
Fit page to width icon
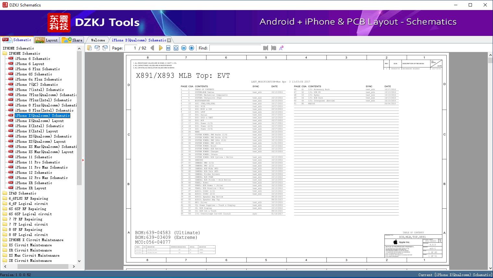click(168, 48)
